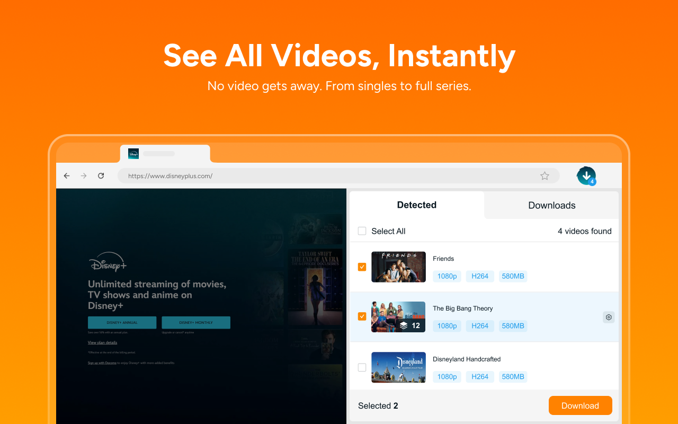Screen dimensions: 678x424
Task: Uncheck The Big Bang Theory checkbox
Action: [362, 316]
